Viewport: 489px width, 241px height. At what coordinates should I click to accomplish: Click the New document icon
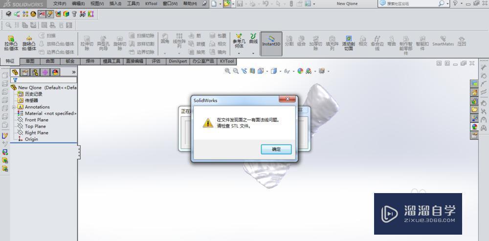[x=214, y=4]
